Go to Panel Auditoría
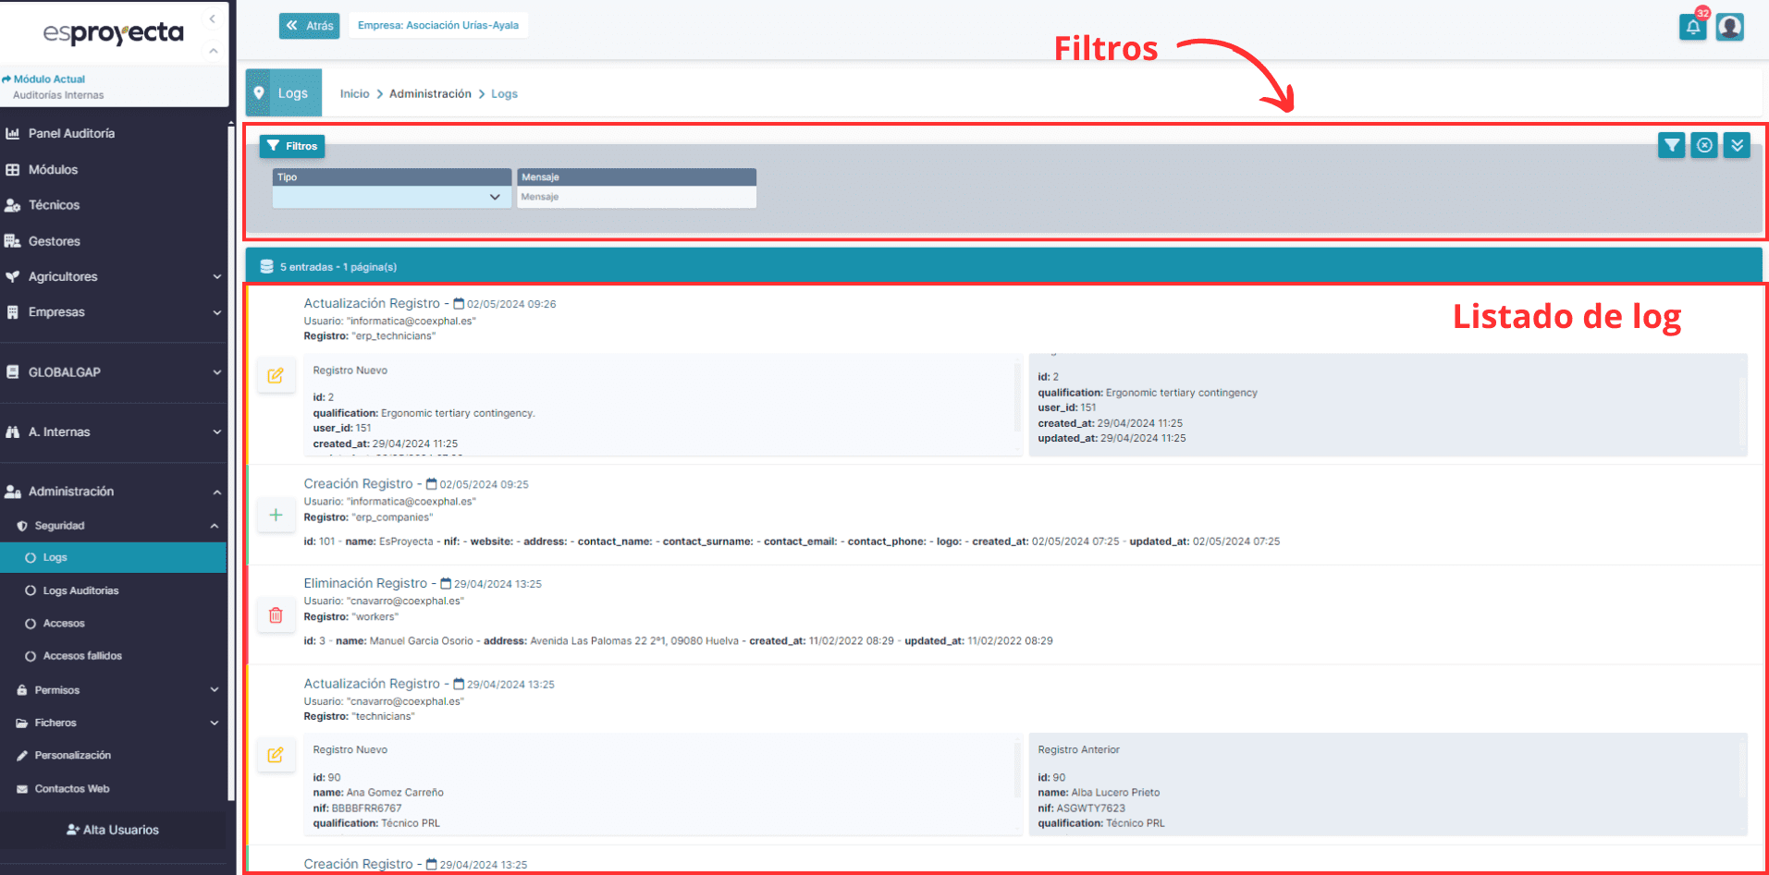 pyautogui.click(x=71, y=133)
